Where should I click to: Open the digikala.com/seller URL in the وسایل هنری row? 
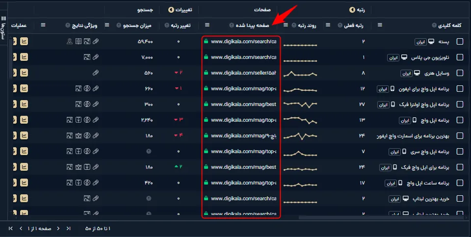point(243,73)
